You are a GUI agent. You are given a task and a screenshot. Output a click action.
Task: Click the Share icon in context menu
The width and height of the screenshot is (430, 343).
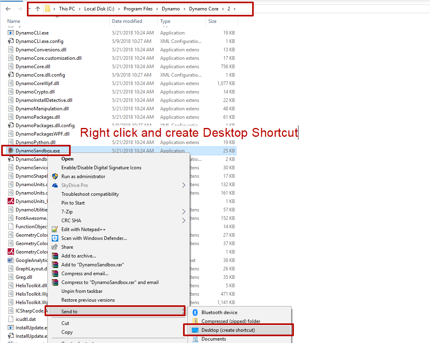tap(55, 247)
